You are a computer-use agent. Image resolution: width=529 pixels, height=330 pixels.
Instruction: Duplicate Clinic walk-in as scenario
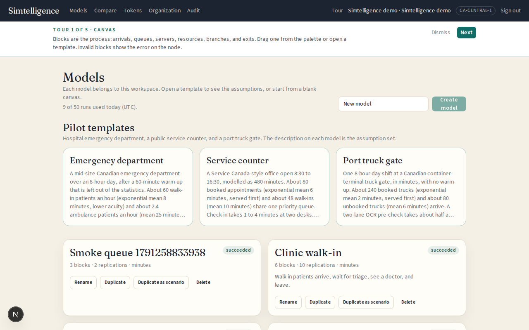pyautogui.click(x=366, y=302)
